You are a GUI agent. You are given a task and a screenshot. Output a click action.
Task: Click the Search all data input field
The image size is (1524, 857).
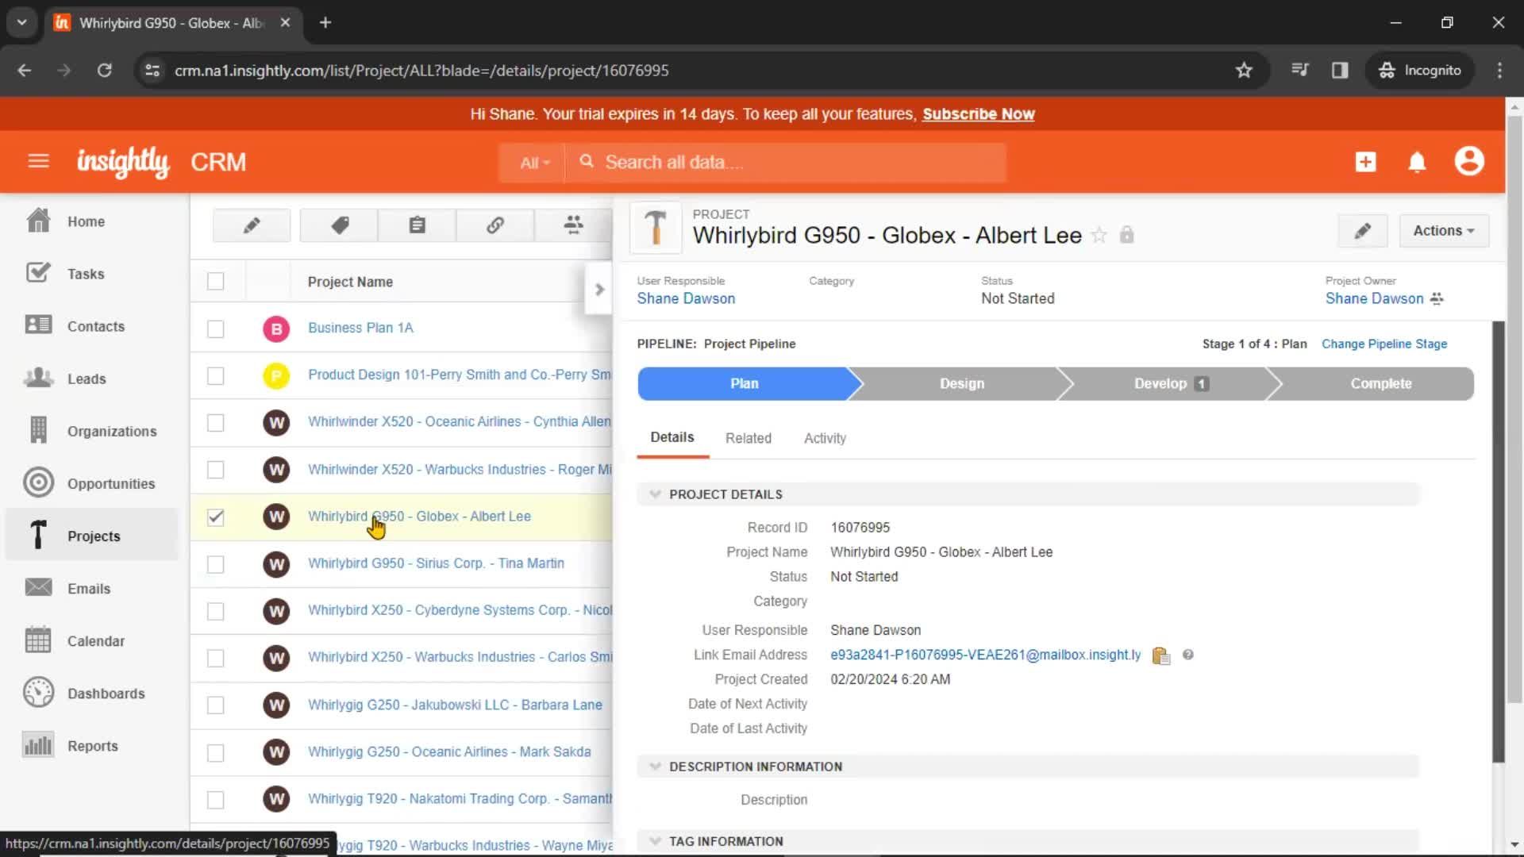(x=791, y=162)
